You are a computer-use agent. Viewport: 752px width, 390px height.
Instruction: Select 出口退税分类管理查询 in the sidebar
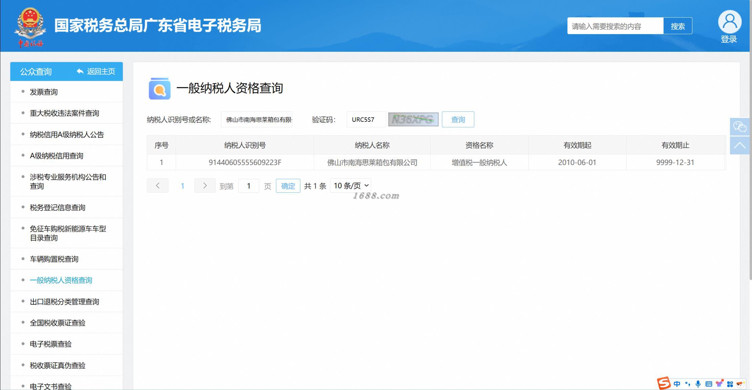[x=64, y=302]
